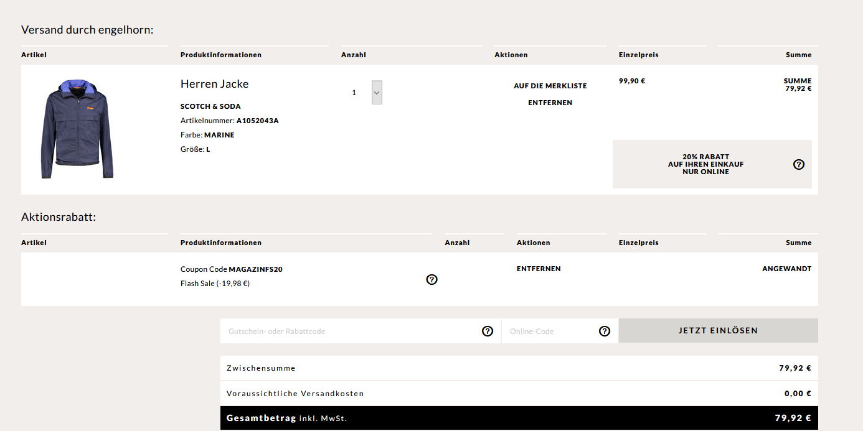Open the Anzahl quantity dropdown arrow
This screenshot has height=431, width=863.
pos(377,93)
